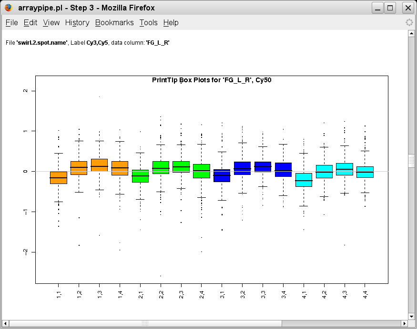Open the View menu

point(51,23)
